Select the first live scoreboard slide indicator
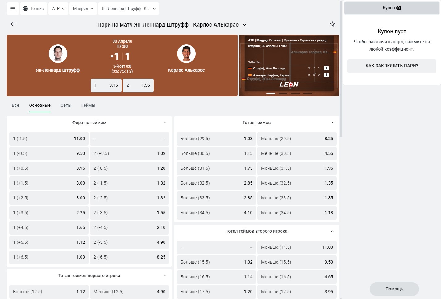 (271, 93)
